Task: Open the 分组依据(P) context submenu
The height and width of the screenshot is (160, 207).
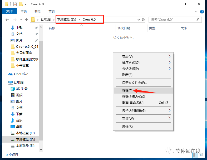Action: click(x=143, y=69)
